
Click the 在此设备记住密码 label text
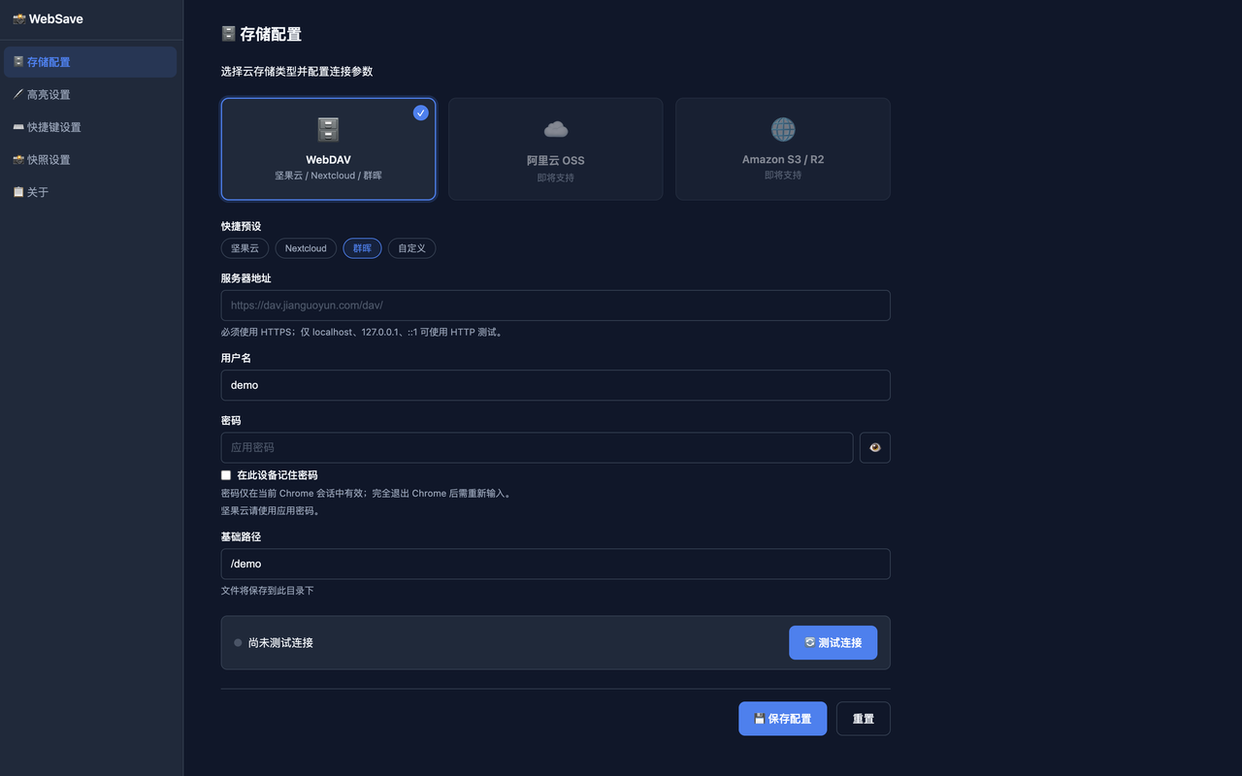278,475
